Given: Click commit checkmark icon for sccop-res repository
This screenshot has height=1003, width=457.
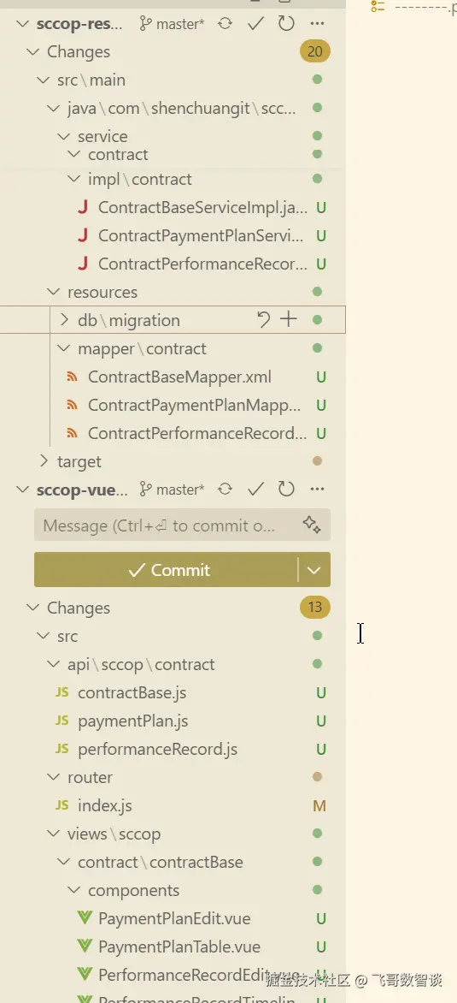Looking at the screenshot, I should (256, 24).
